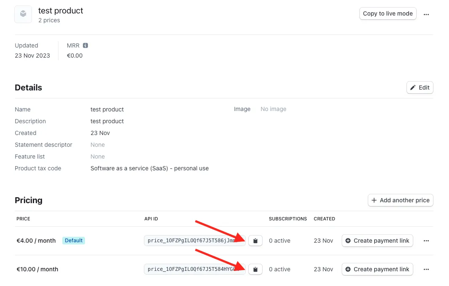
Task: Click the Default badge on €4.00 price
Action: tap(74, 241)
